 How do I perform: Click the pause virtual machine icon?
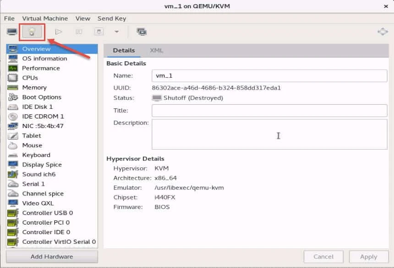click(79, 31)
